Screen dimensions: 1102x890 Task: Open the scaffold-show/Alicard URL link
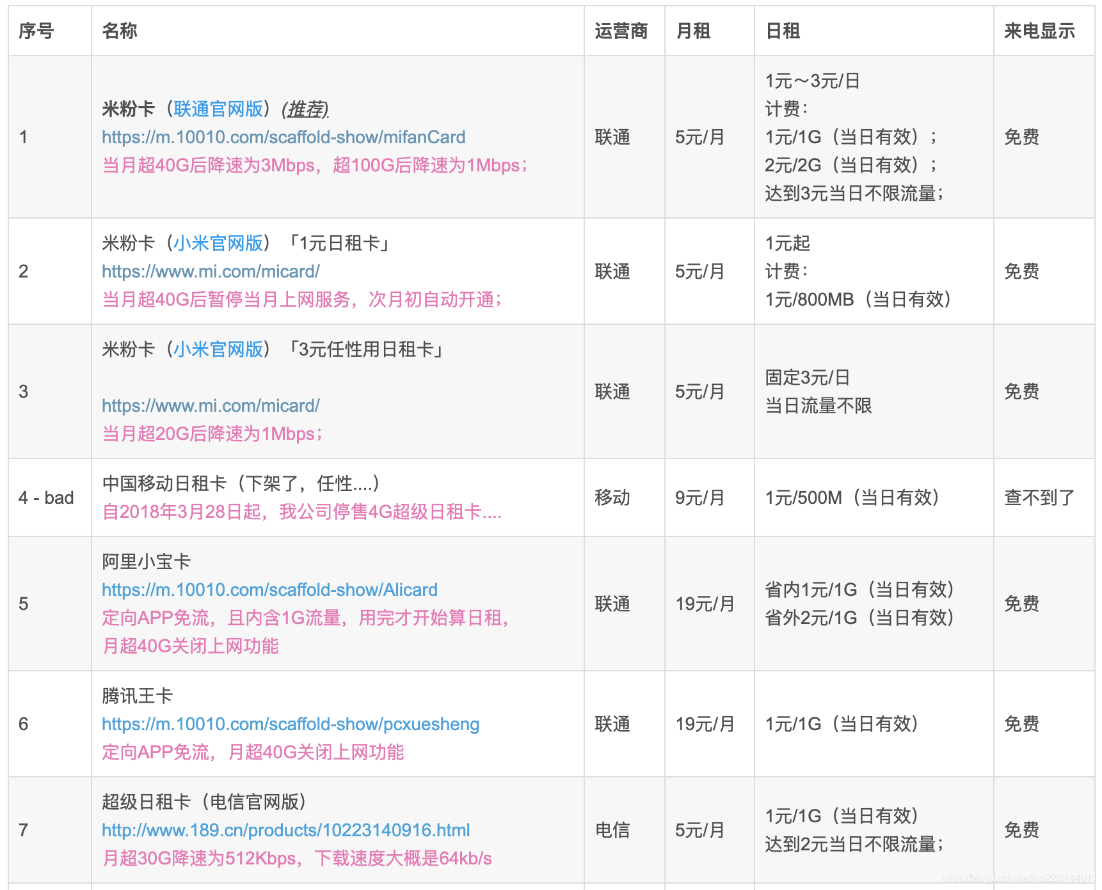269,590
